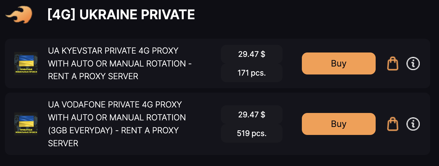Click the 171 pcs. stock count
This screenshot has width=439, height=166.
tap(251, 73)
